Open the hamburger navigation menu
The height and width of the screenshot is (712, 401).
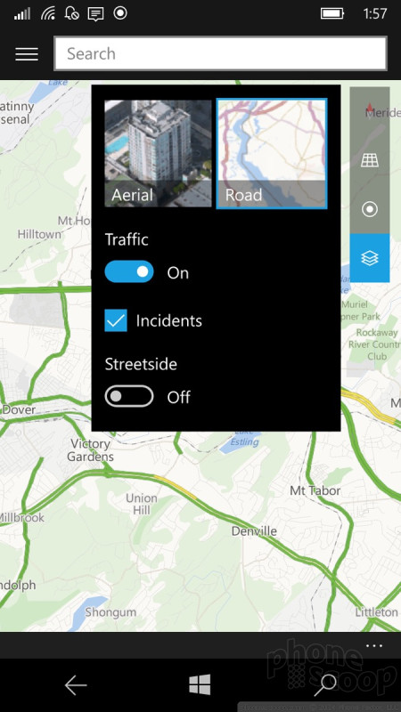pos(27,54)
